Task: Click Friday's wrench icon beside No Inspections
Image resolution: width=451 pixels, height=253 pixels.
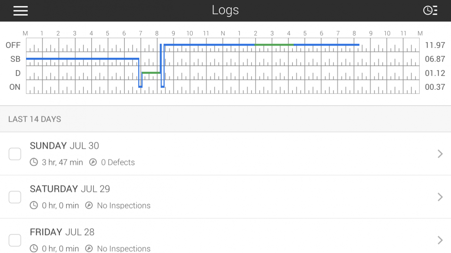Action: pos(89,248)
